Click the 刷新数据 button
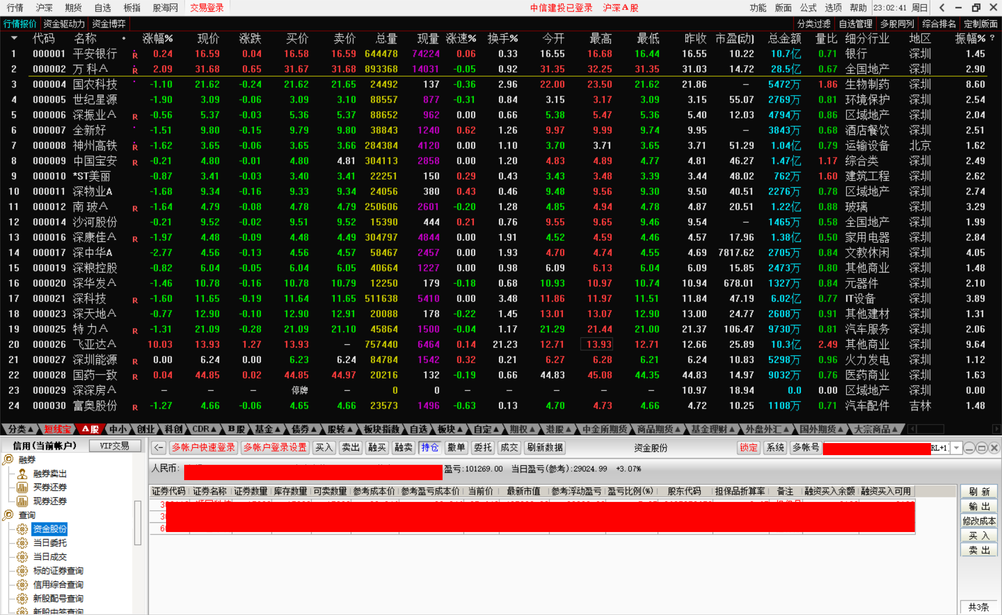 coord(545,448)
